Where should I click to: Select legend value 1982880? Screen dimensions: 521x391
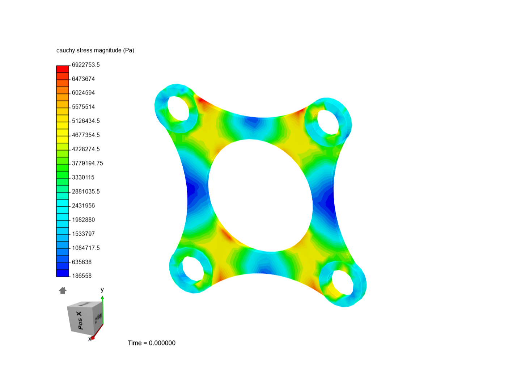point(83,220)
